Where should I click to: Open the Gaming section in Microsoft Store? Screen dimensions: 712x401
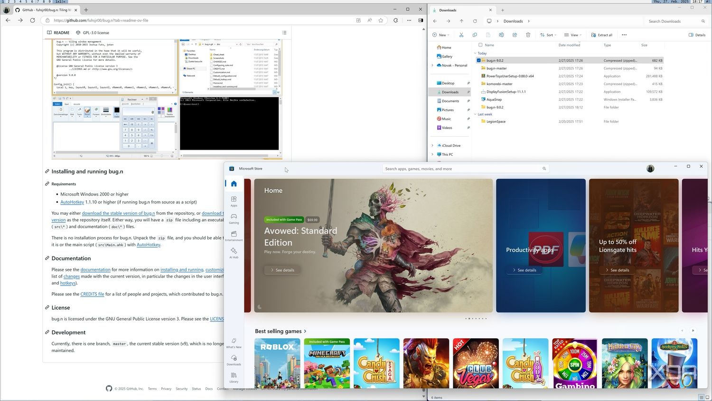[x=234, y=219]
